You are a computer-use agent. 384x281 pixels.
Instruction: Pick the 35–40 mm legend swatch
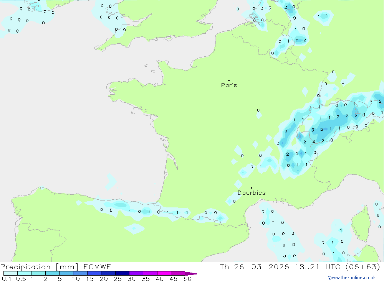(x=150, y=273)
